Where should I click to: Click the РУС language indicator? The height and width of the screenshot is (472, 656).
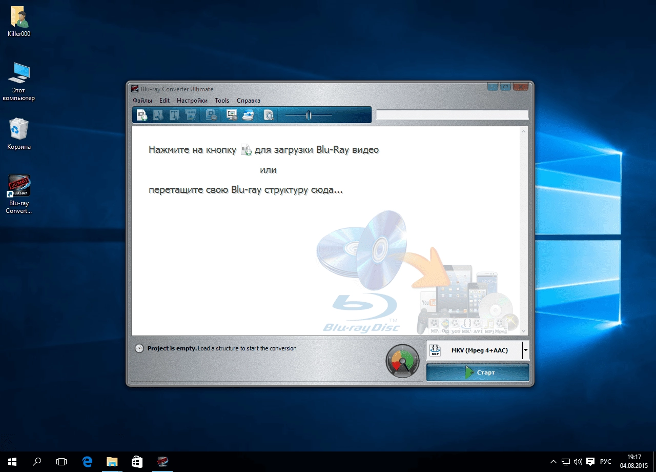tap(606, 462)
